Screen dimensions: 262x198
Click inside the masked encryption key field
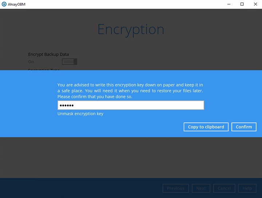tap(131, 105)
